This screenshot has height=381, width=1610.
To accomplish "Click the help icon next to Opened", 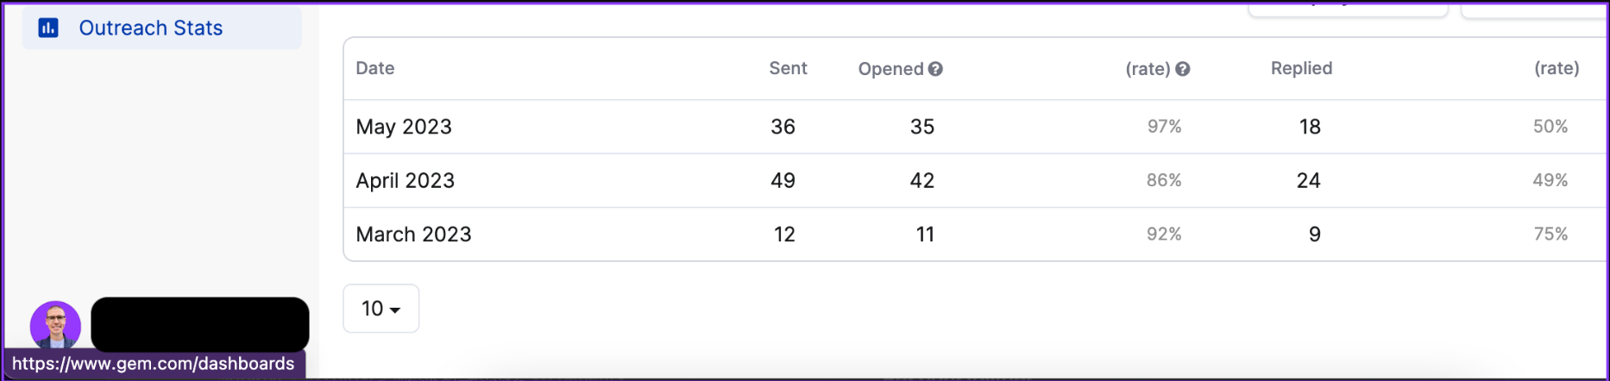I will (x=935, y=69).
